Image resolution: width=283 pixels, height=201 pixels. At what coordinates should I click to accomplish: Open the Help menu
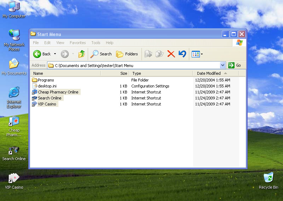pos(110,43)
